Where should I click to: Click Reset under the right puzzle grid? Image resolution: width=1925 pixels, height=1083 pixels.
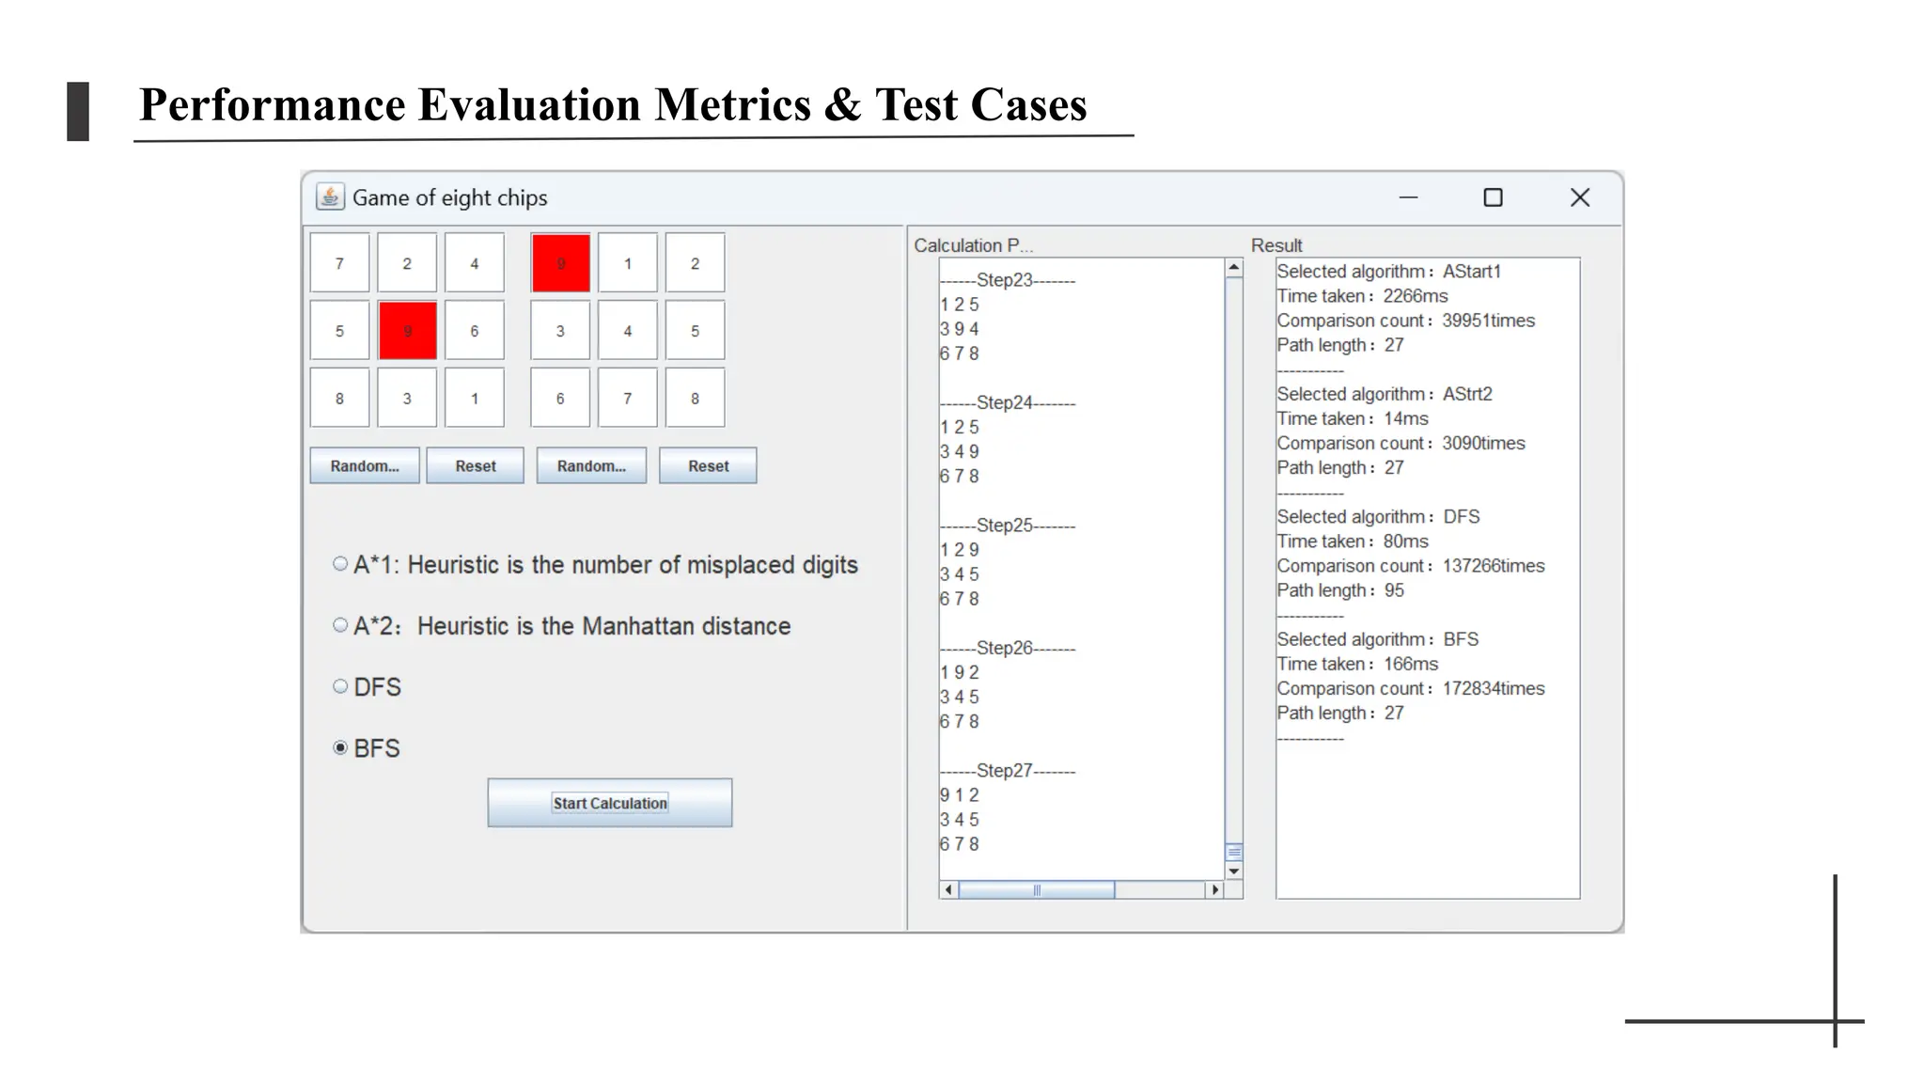[x=708, y=465]
